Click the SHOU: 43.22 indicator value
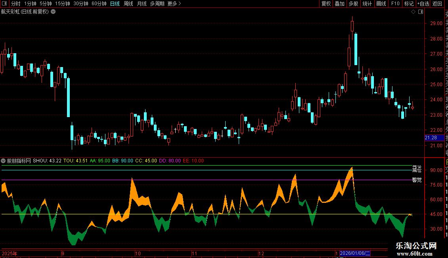 click(47, 161)
